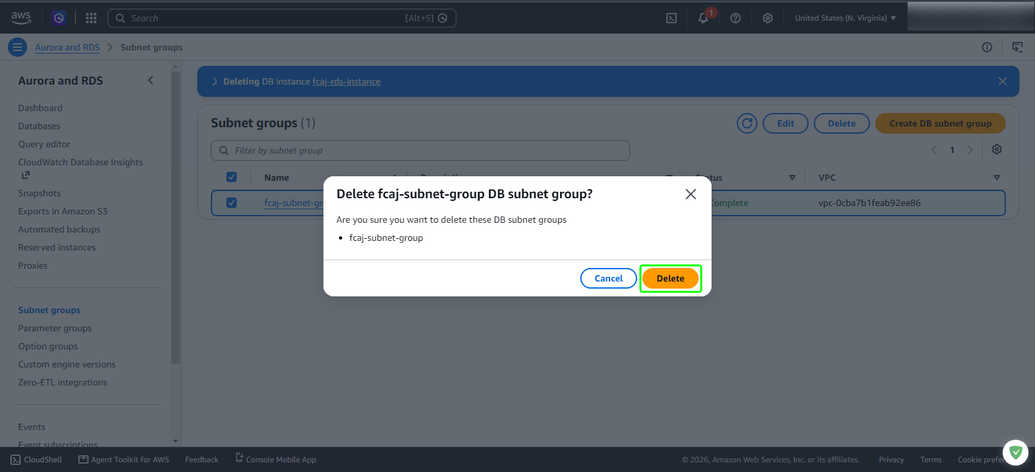The width and height of the screenshot is (1035, 472).
Task: Close the delete confirmation dialog X
Action: [691, 194]
